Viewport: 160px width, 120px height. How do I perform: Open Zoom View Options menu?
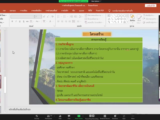coord(96,1)
